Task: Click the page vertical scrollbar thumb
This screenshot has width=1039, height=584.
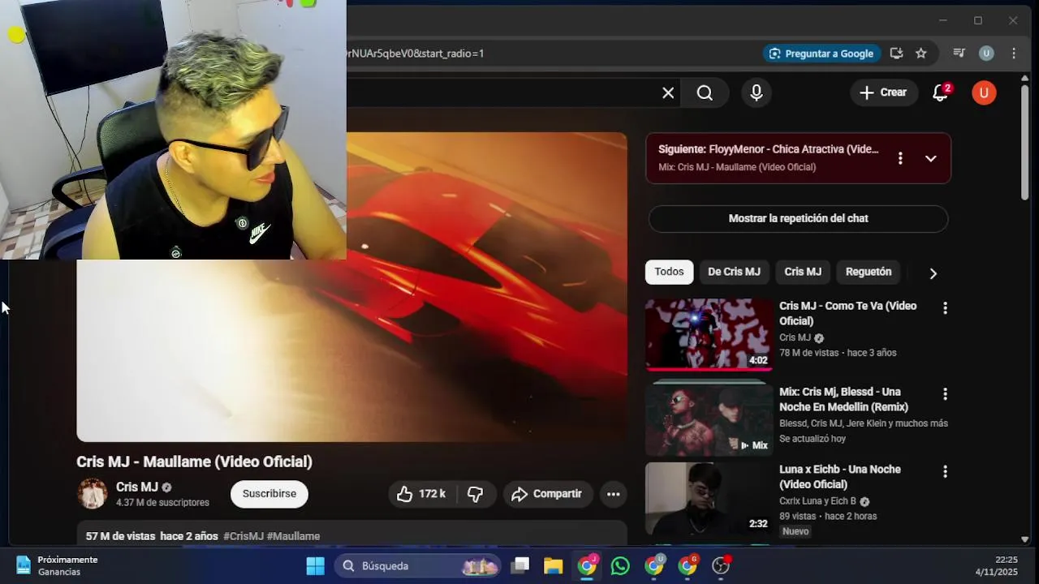Action: 1025,141
